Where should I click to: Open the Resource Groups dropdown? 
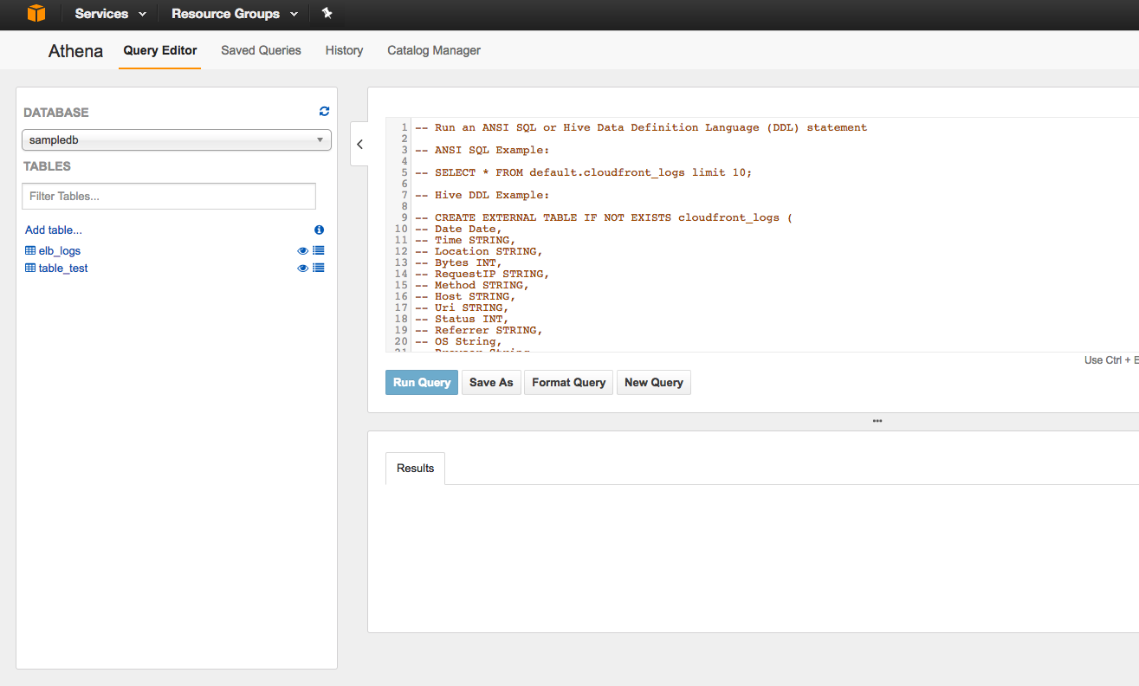click(x=234, y=14)
